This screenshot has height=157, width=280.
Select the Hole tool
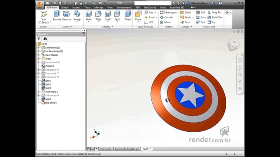point(88,16)
